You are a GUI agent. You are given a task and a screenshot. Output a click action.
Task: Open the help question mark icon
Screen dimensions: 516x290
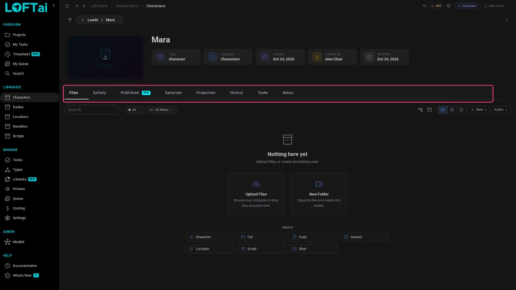tap(448, 6)
